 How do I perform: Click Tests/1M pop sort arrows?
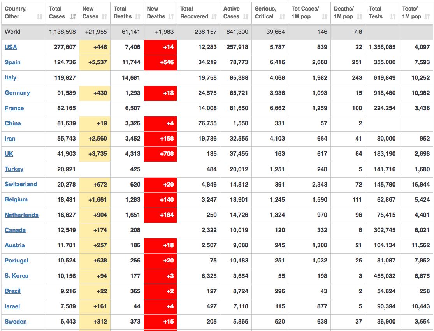pyautogui.click(x=428, y=17)
